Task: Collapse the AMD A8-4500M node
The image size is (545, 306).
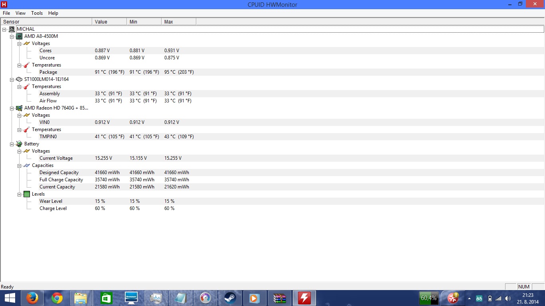Action: coord(12,36)
